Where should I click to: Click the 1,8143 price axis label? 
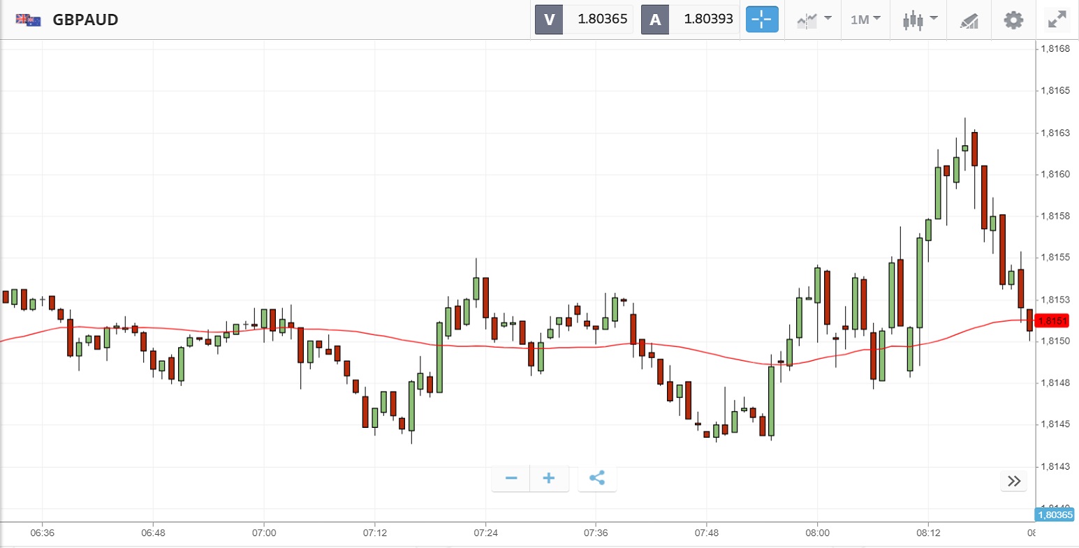(1055, 466)
